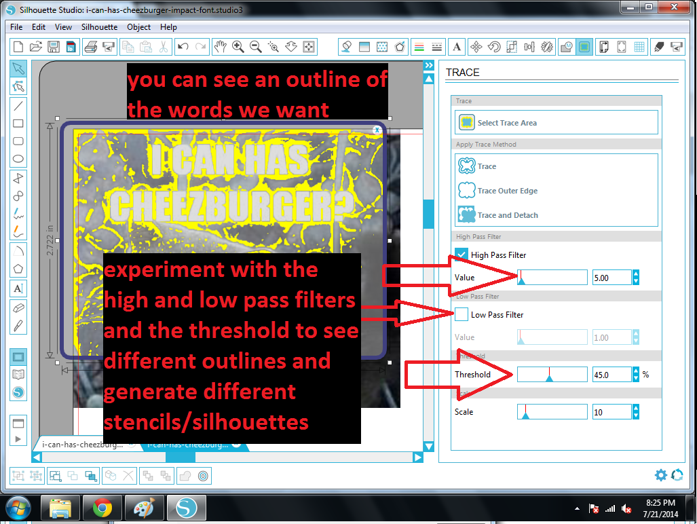
Task: Open the Line Color window icon
Action: (419, 47)
